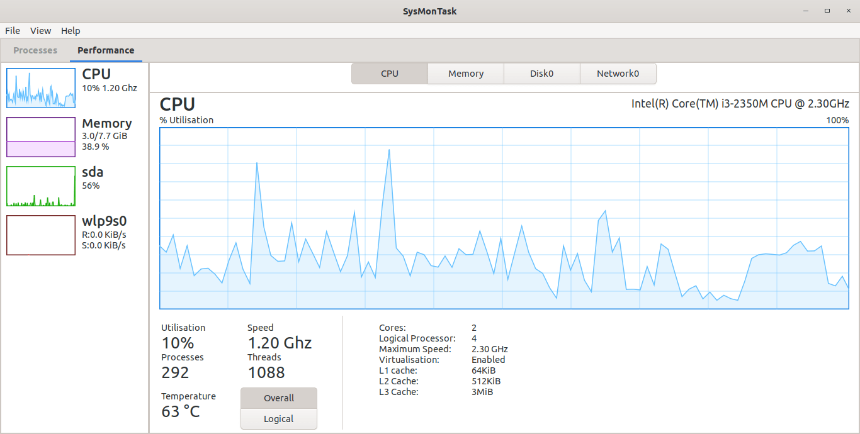Click the main CPU utilisation graph
Image resolution: width=860 pixels, height=434 pixels.
point(504,218)
